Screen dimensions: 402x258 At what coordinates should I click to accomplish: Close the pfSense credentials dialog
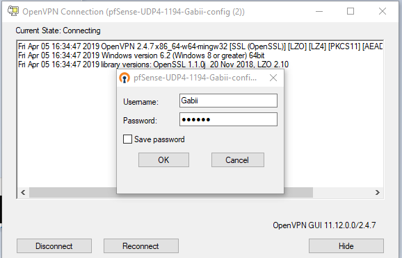[273, 78]
